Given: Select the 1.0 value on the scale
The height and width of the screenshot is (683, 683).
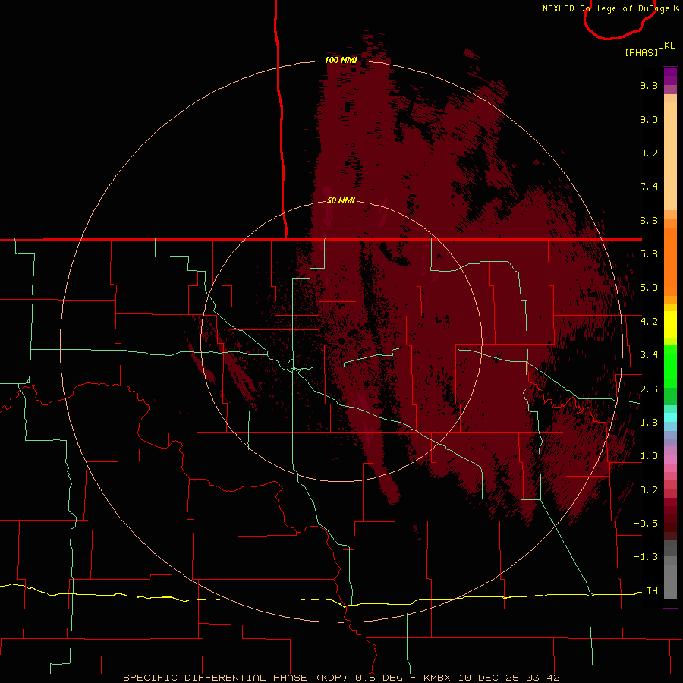Looking at the screenshot, I should tap(649, 456).
